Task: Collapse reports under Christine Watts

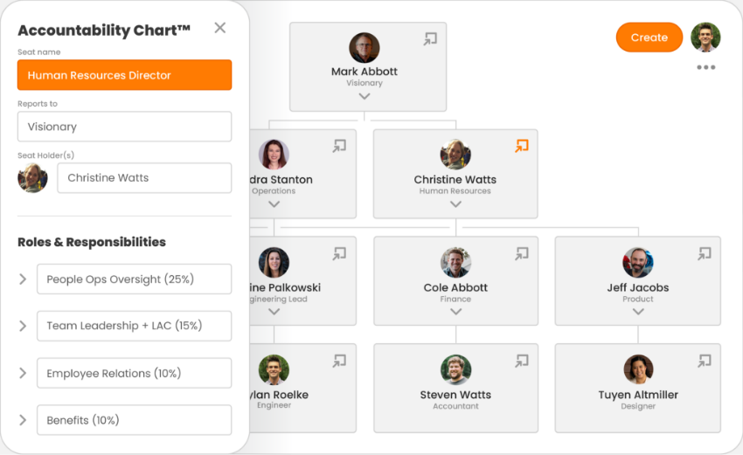Action: click(x=455, y=204)
